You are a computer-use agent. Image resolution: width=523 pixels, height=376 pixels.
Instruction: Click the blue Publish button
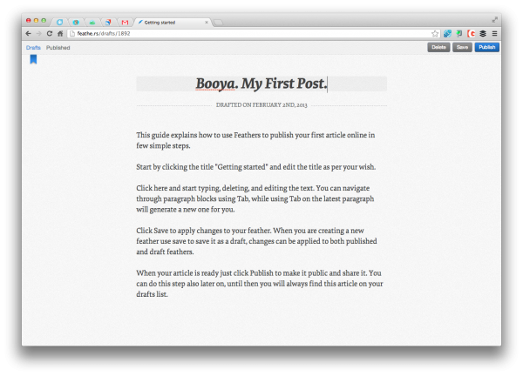click(487, 47)
